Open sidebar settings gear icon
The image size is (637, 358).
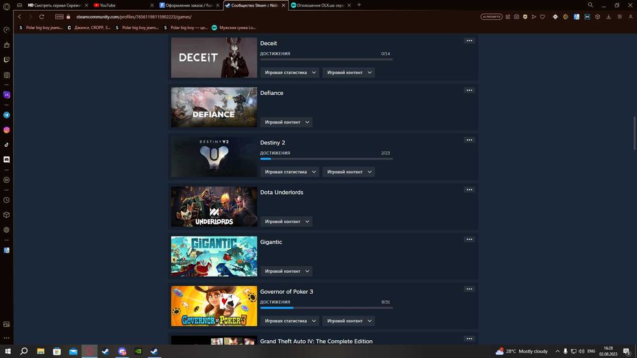pyautogui.click(x=6, y=230)
